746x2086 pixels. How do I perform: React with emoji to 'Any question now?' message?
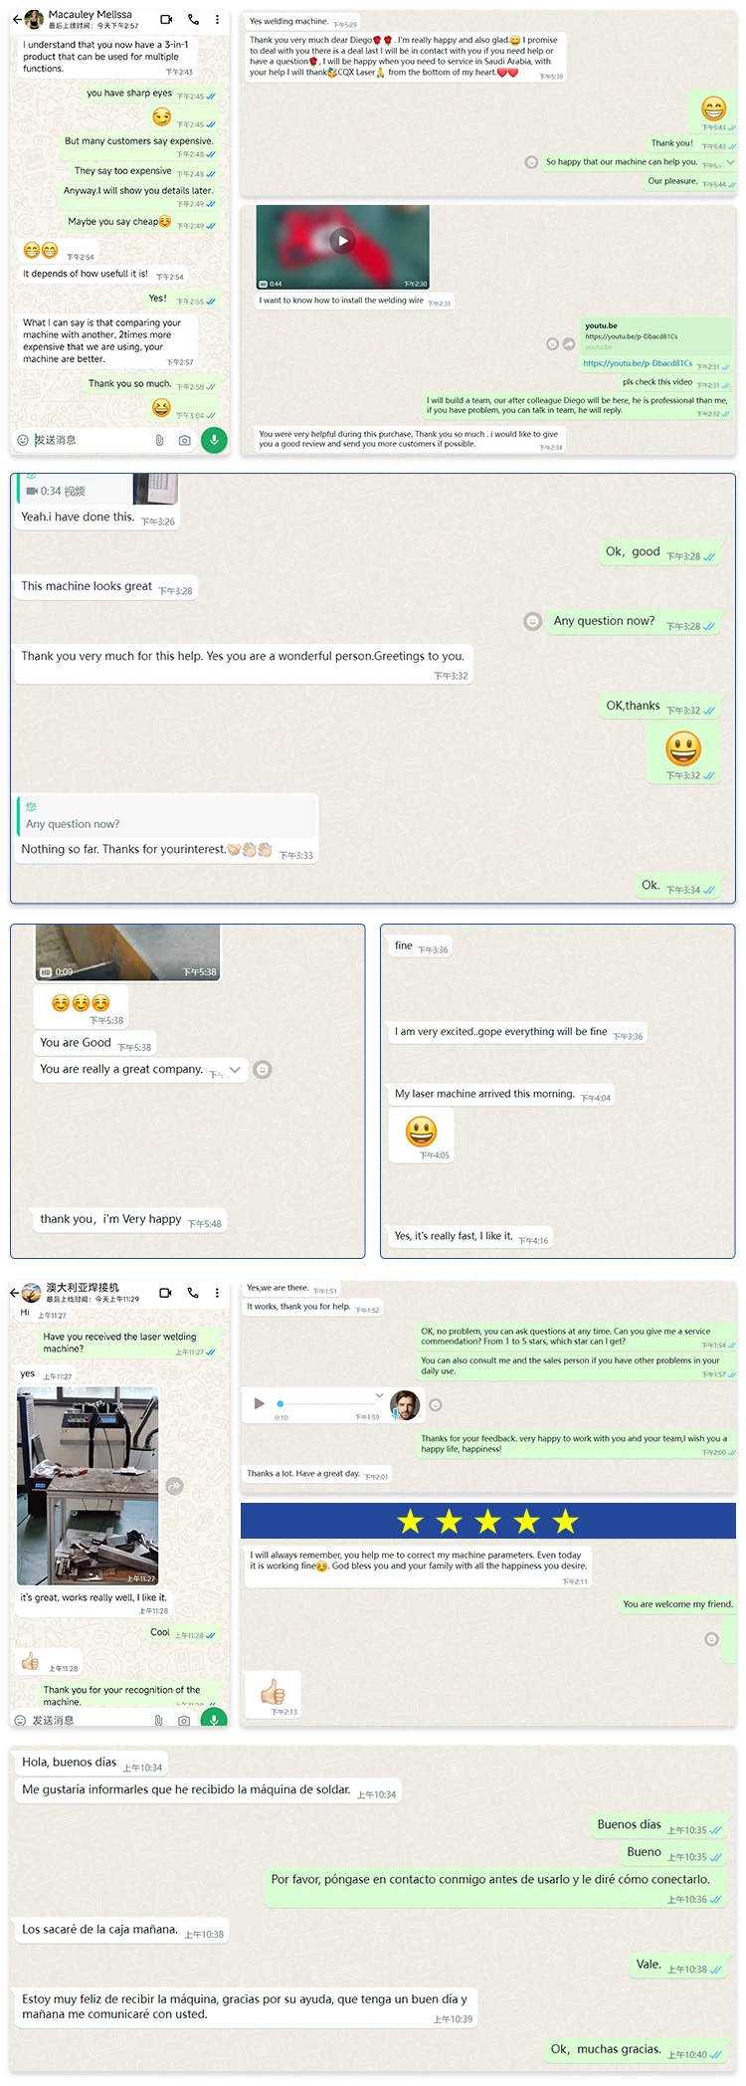click(x=532, y=621)
